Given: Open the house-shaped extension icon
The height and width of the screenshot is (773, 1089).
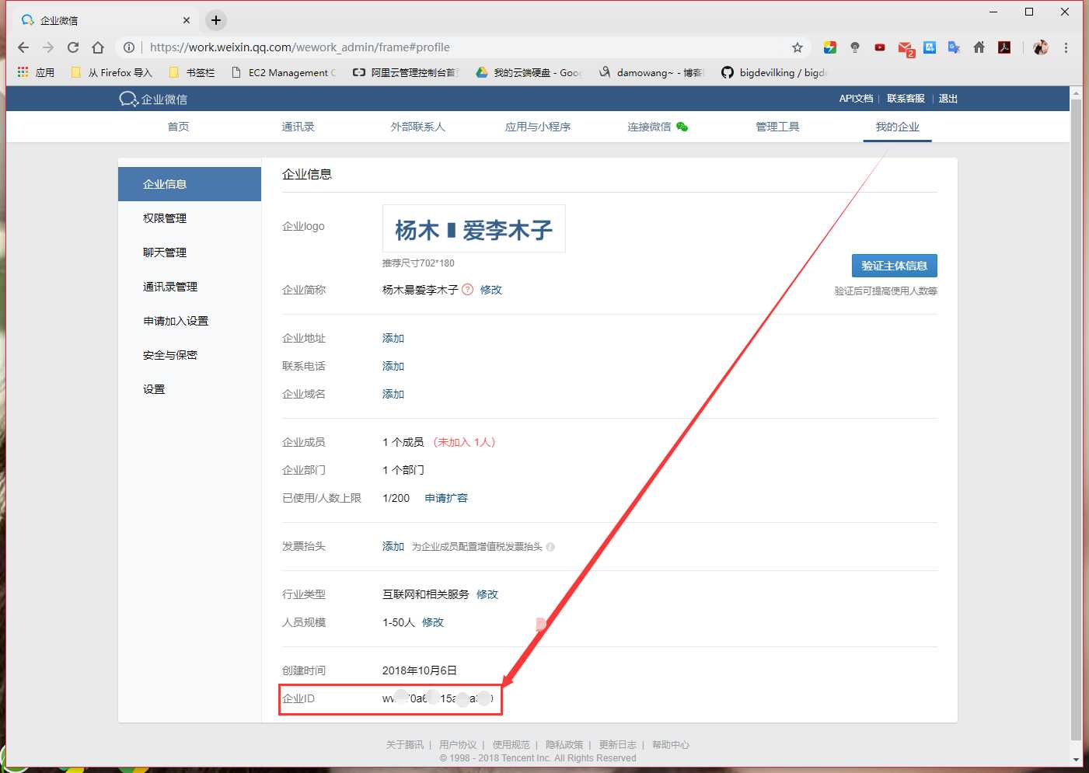Looking at the screenshot, I should tap(979, 47).
